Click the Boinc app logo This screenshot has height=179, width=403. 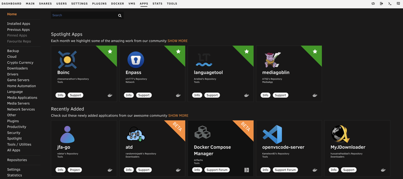[67, 60]
